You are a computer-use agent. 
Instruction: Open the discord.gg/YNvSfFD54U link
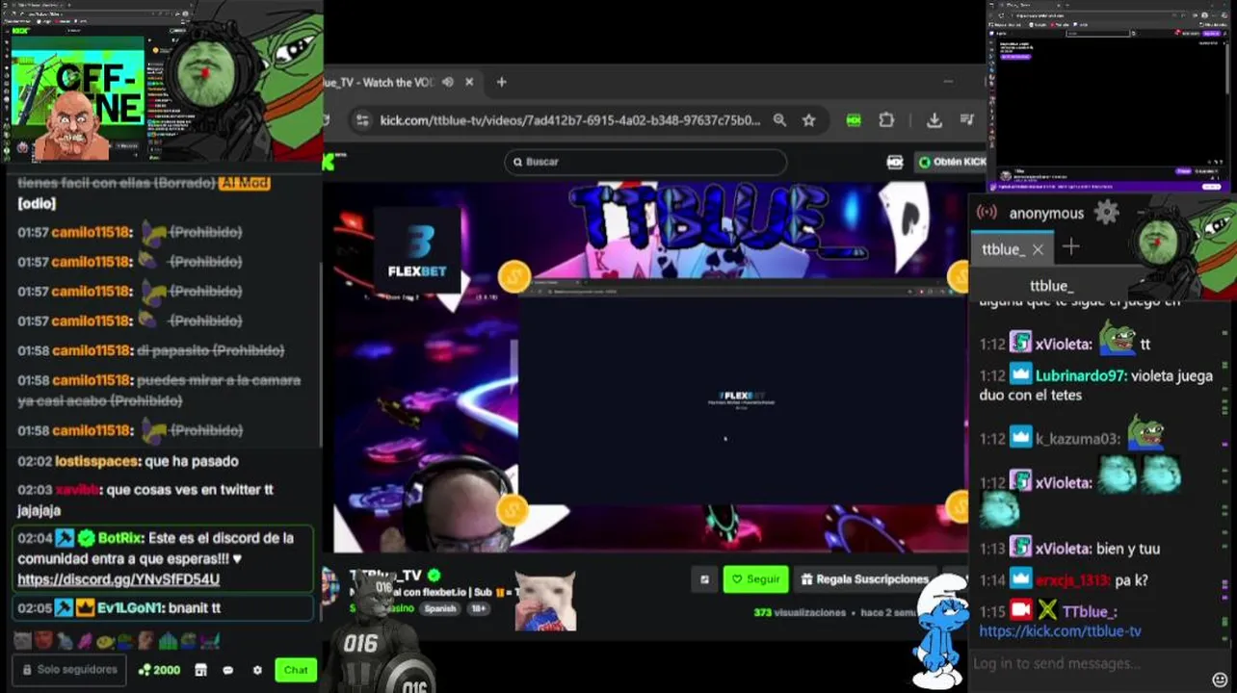[118, 579]
